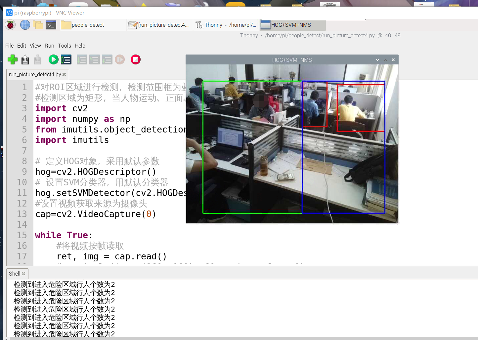478x340 pixels.
Task: Switch to the Shell tab
Action: [15, 274]
